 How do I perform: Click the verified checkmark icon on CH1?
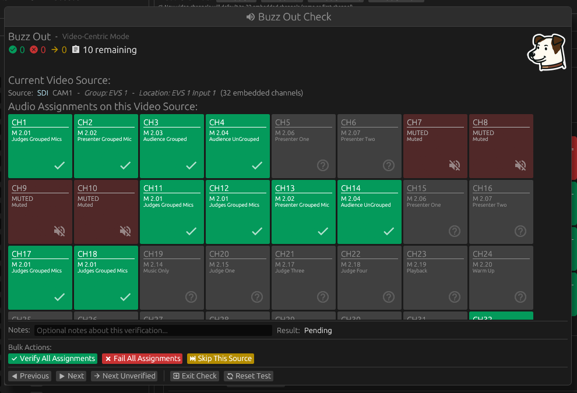(x=58, y=165)
